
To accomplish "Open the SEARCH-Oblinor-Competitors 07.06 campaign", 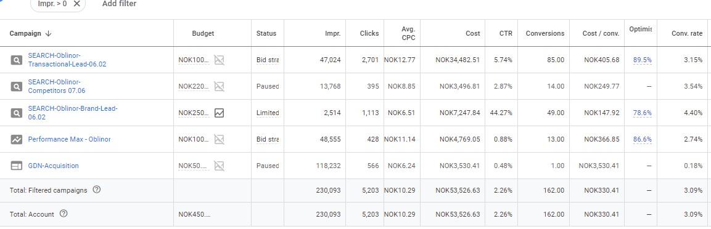I will [x=57, y=86].
